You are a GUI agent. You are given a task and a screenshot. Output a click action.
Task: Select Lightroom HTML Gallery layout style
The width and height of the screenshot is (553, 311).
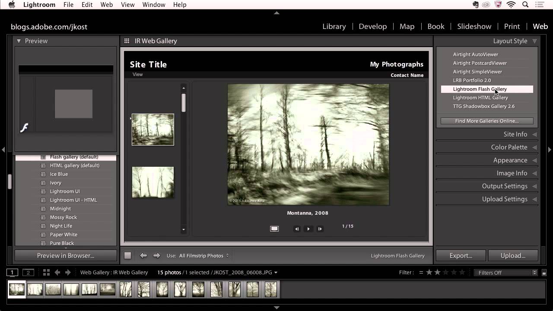tap(487, 98)
